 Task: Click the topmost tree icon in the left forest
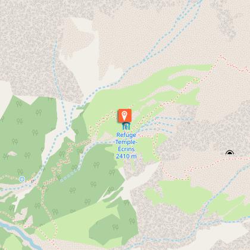click(x=19, y=104)
